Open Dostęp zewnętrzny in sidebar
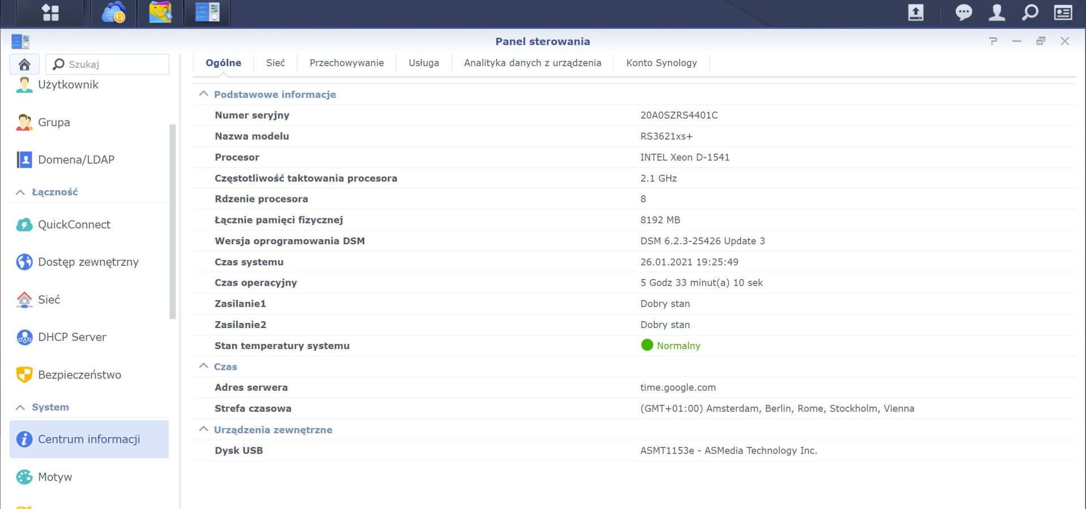The height and width of the screenshot is (509, 1086). pos(88,262)
